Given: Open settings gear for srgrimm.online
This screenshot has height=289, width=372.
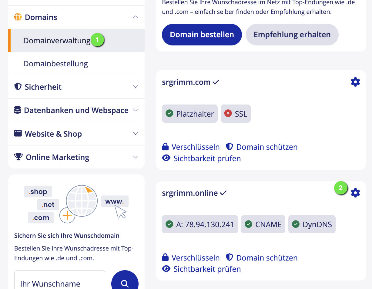Looking at the screenshot, I should click(355, 193).
